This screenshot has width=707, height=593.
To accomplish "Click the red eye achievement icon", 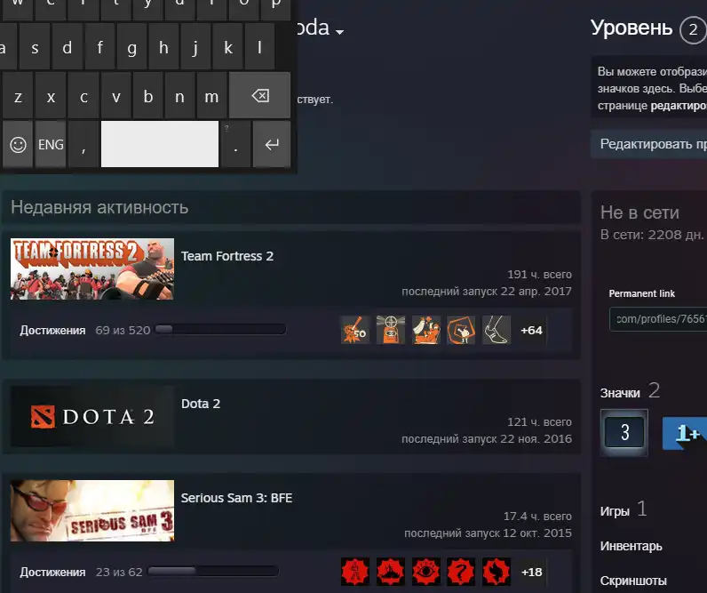I will coord(426,572).
